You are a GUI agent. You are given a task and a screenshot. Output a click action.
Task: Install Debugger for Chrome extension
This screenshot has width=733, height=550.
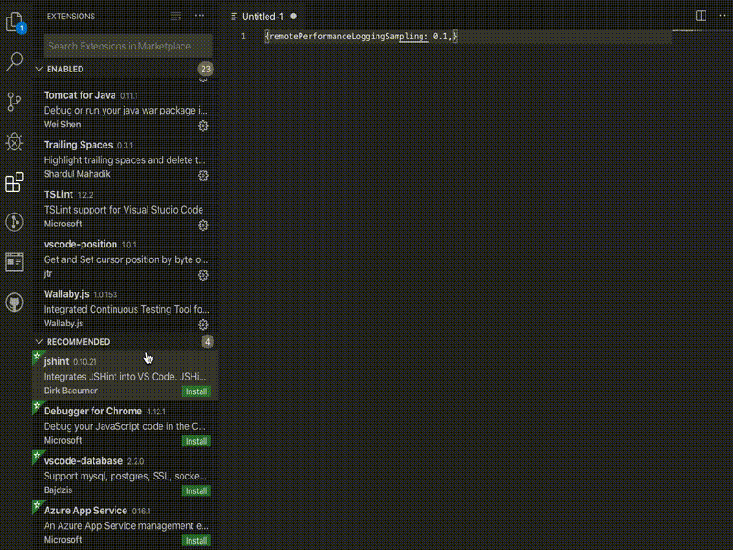click(x=196, y=441)
